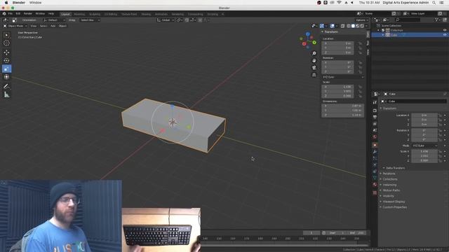
Task: Open Mode XYZ Euler dropdown in properties
Action: (425, 146)
